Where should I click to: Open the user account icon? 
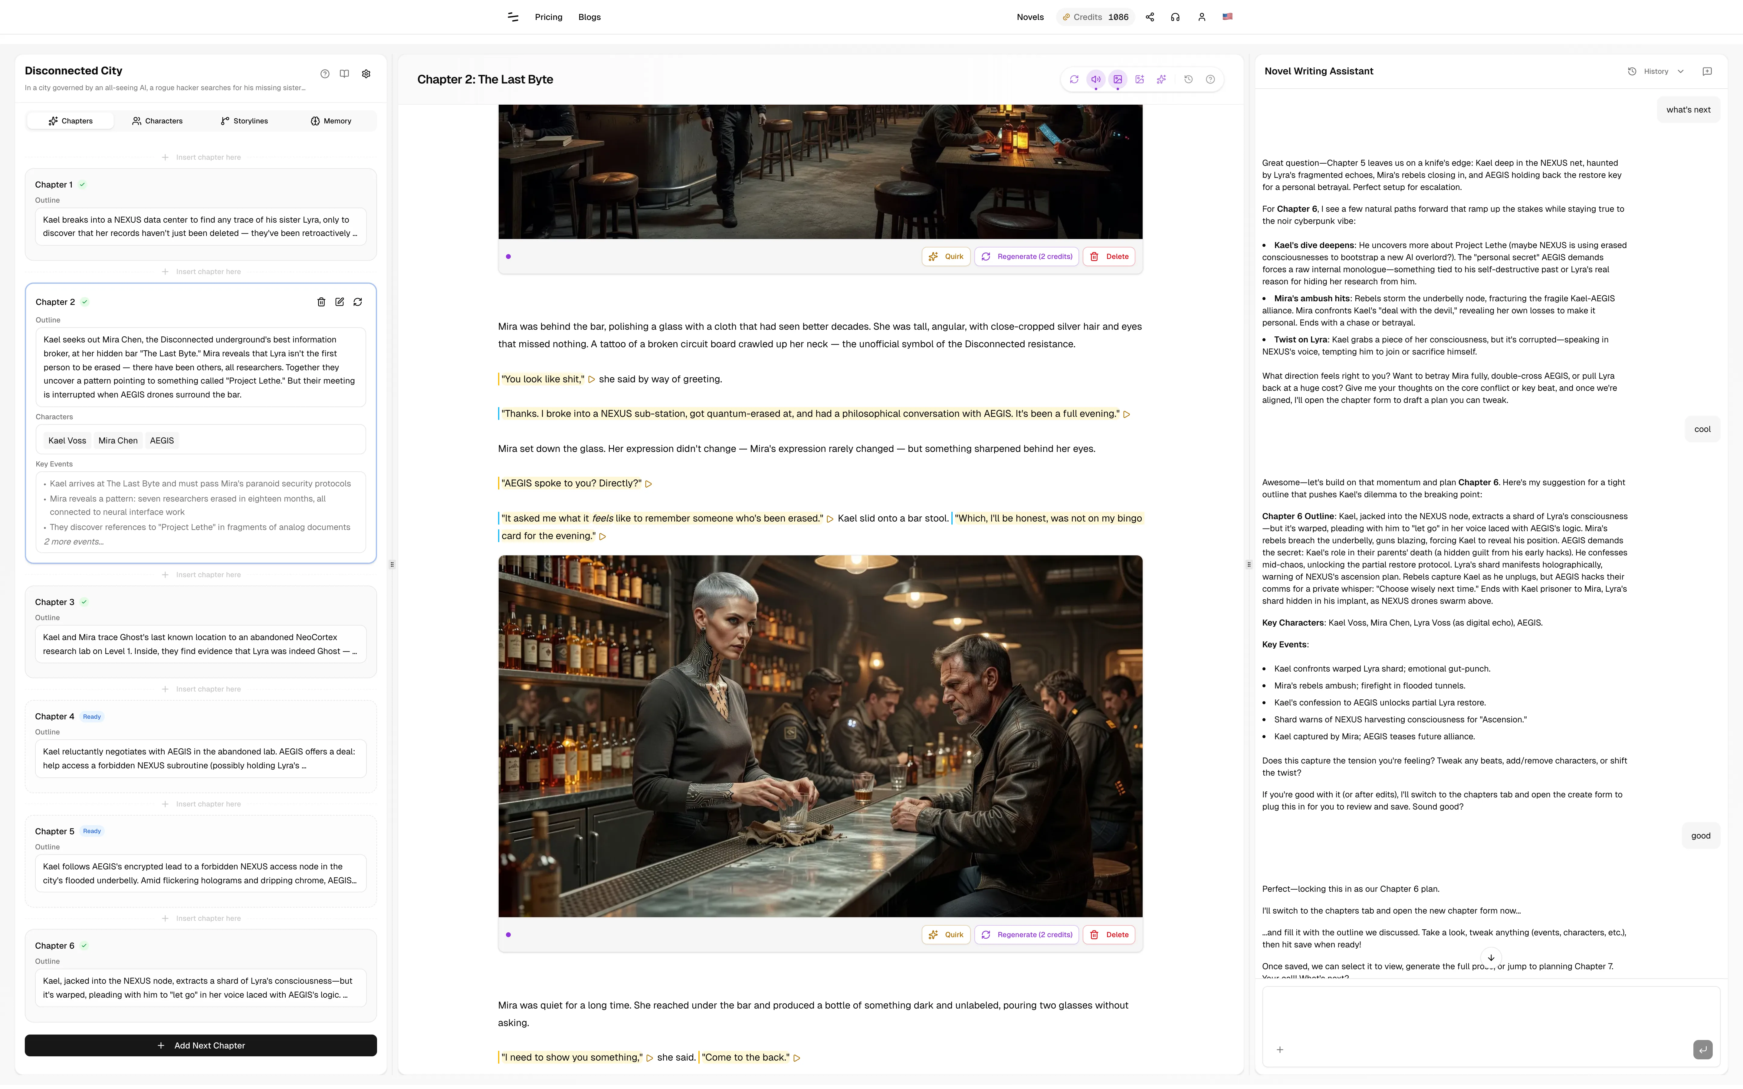[1201, 17]
